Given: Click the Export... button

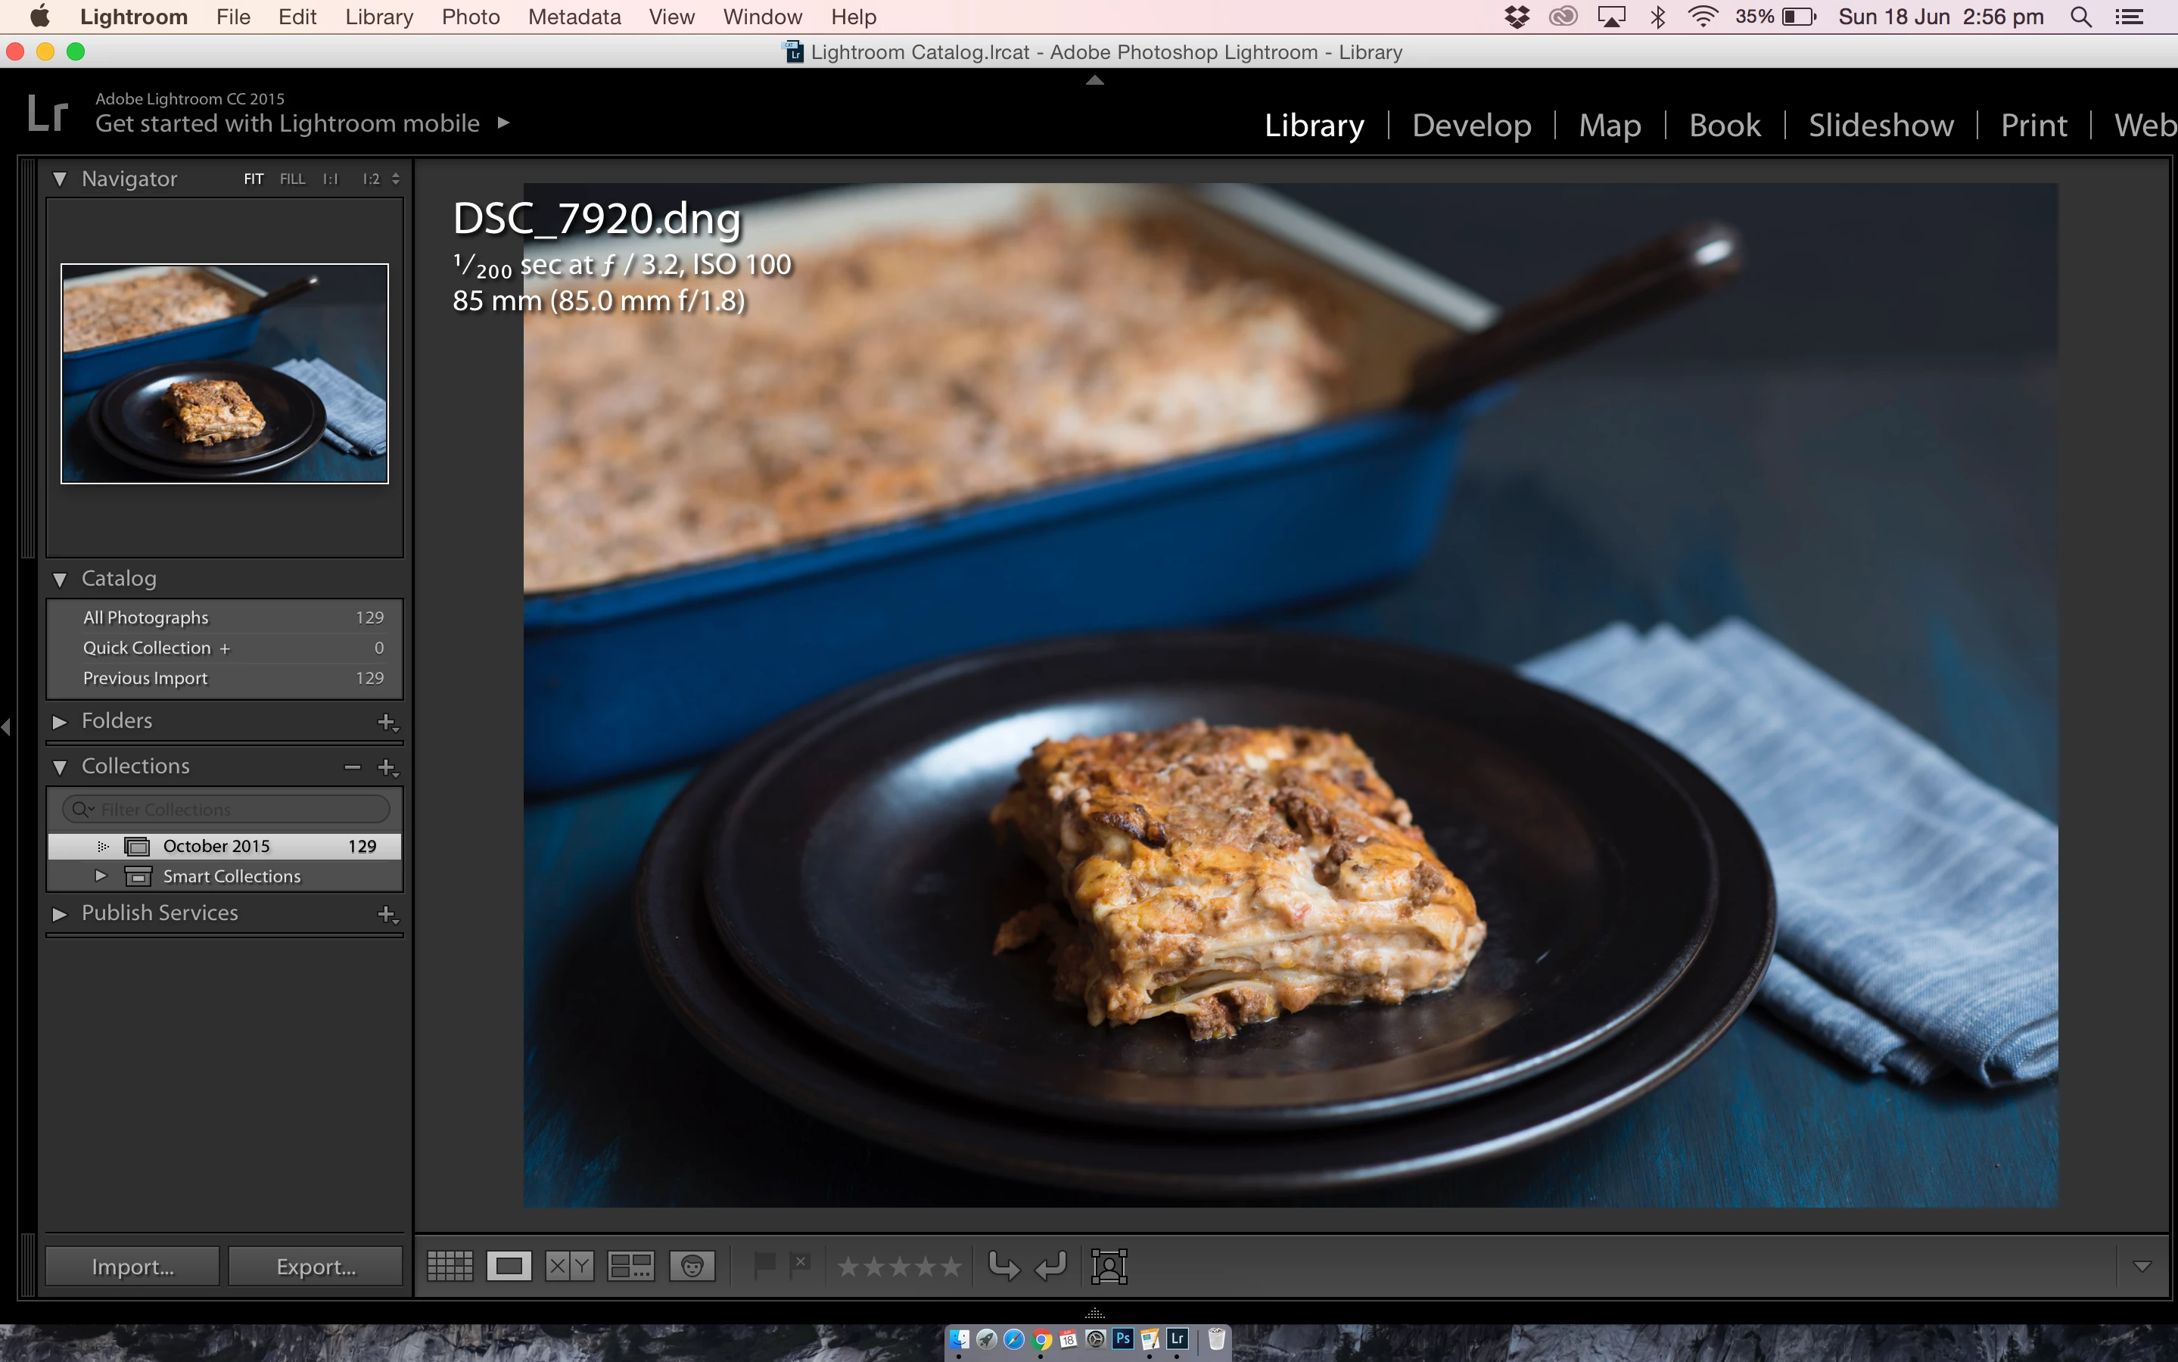Looking at the screenshot, I should pyautogui.click(x=316, y=1267).
